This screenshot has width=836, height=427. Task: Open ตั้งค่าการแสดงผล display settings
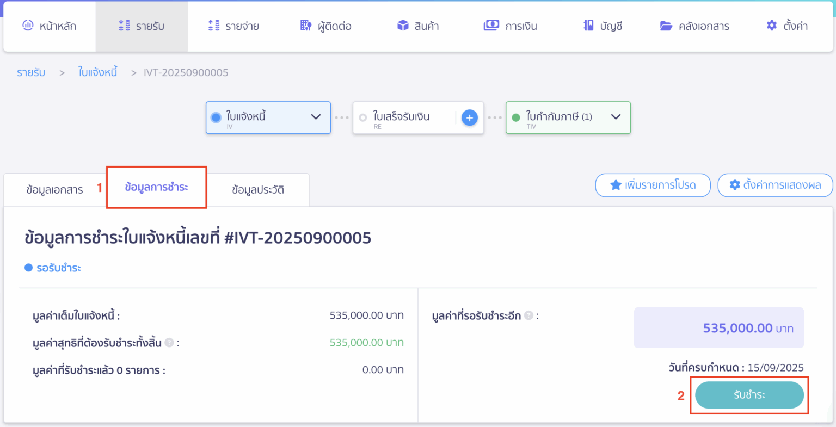click(775, 185)
